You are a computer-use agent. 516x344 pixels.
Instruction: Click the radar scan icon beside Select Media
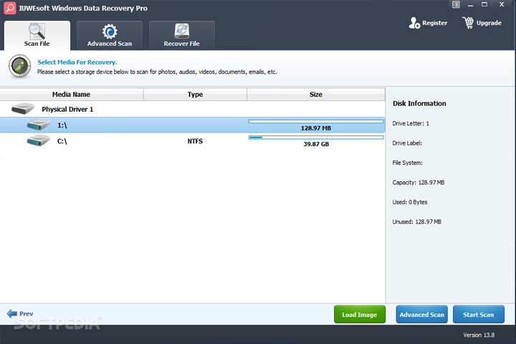(x=20, y=66)
